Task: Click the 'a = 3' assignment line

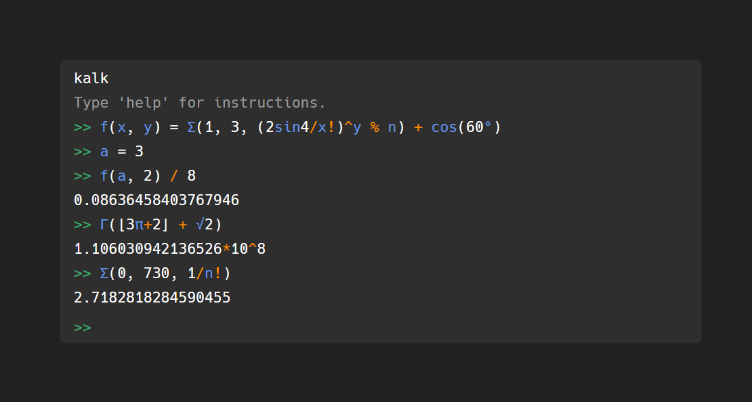Action: point(122,152)
